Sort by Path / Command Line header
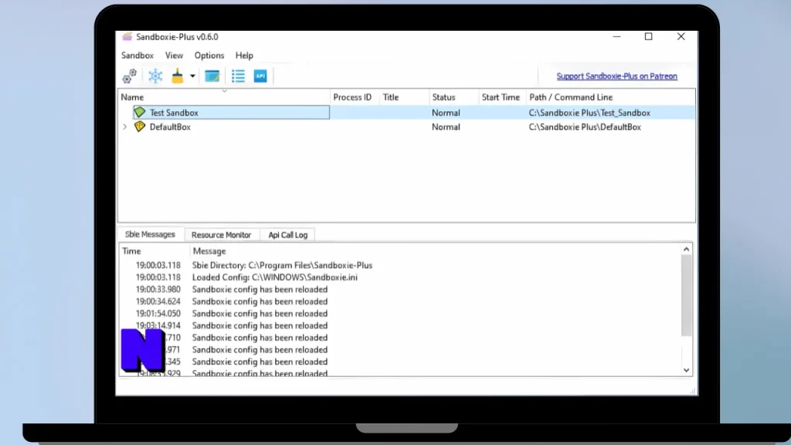791x445 pixels. pyautogui.click(x=610, y=97)
